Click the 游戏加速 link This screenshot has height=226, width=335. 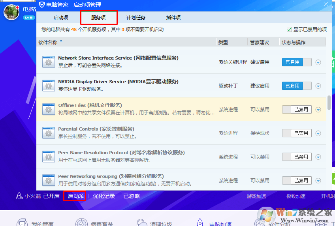pos(256,196)
